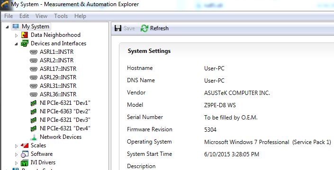Image resolution: width=334 pixels, height=170 pixels.
Task: Select ASRL17::INSTR tree item
Action: pos(58,69)
